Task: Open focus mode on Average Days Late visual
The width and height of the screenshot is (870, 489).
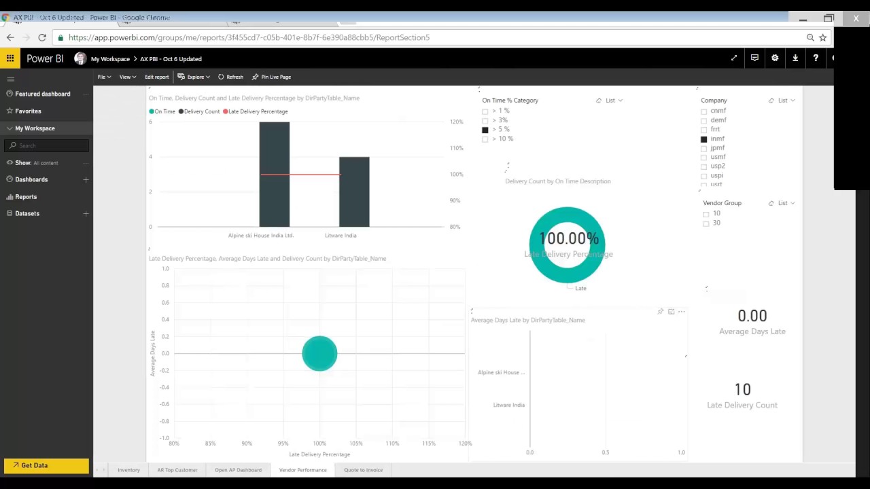Action: click(671, 312)
